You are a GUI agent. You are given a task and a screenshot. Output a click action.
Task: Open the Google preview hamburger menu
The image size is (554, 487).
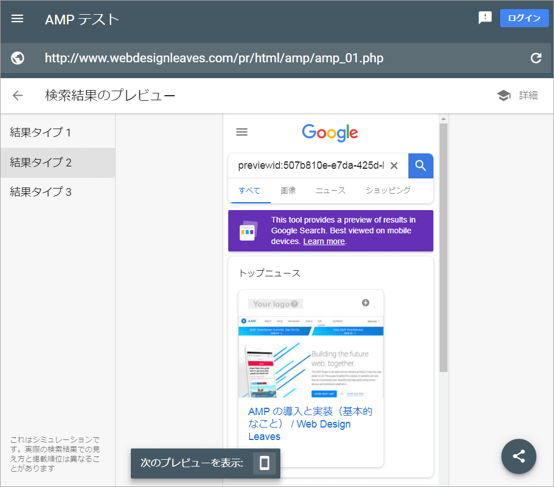pyautogui.click(x=242, y=132)
